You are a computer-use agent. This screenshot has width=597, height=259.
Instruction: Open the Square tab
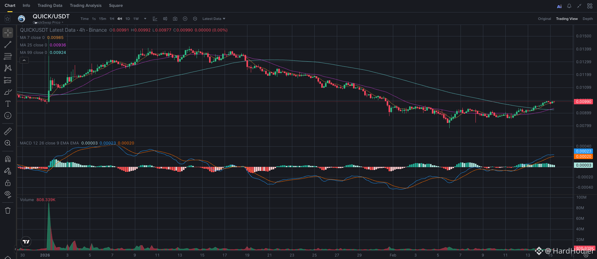pos(116,6)
